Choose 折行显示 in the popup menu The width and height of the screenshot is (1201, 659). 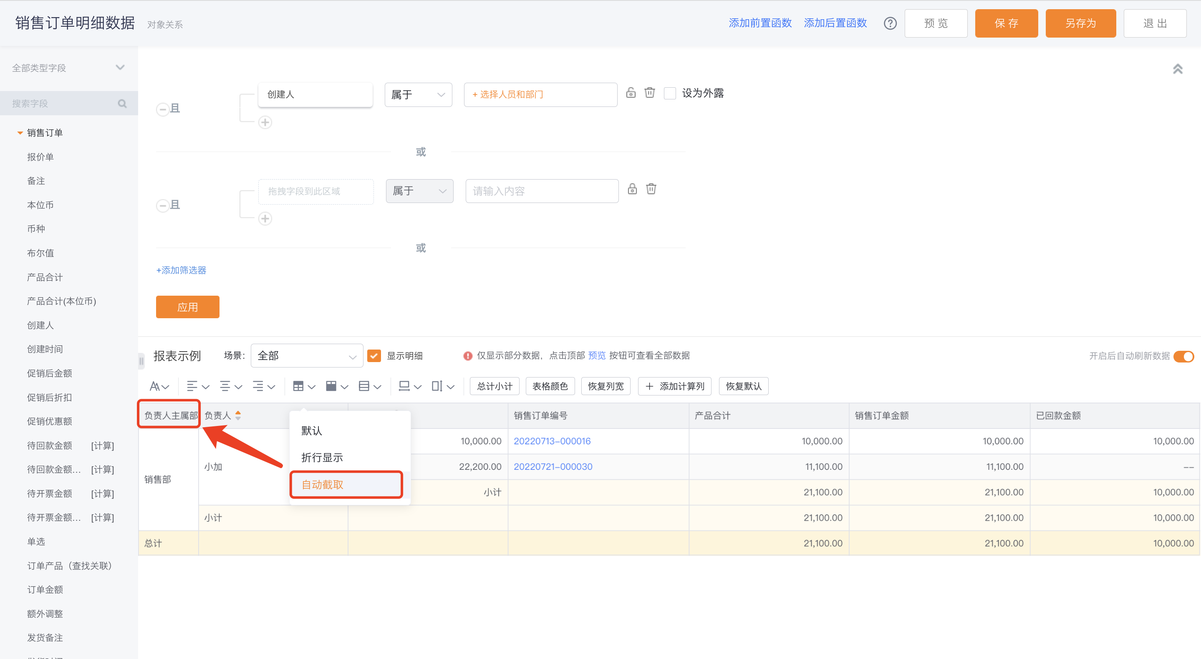[x=322, y=458]
